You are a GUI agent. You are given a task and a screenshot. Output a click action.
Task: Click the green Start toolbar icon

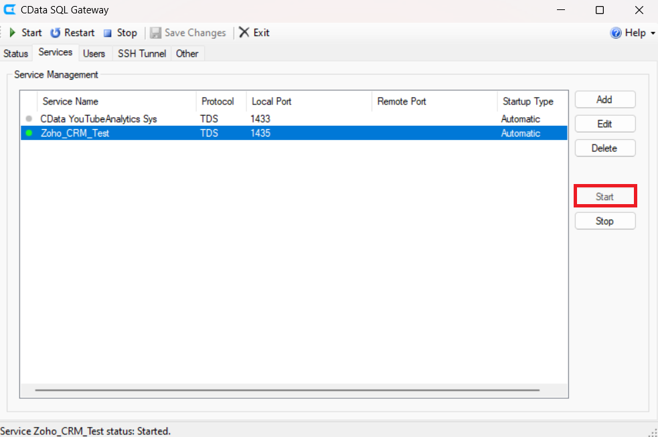point(13,33)
